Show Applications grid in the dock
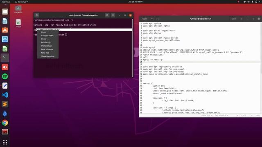Viewport: 262px width, 147px height. click(5, 142)
